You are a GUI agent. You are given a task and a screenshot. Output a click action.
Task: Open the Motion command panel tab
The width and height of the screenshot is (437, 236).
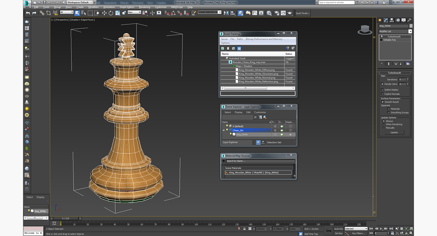click(398, 20)
